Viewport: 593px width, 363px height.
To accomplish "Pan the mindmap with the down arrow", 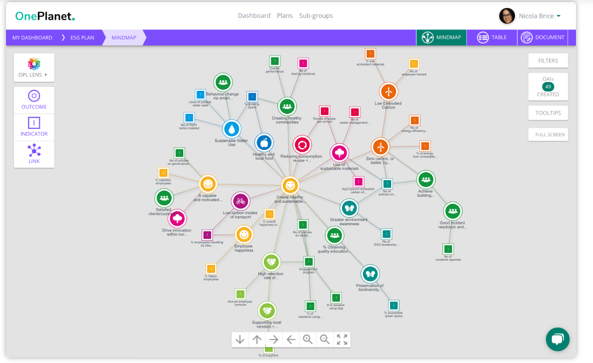I will tap(240, 340).
